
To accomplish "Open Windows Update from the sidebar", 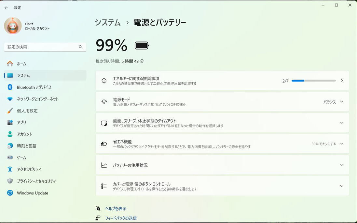I will click(x=32, y=193).
